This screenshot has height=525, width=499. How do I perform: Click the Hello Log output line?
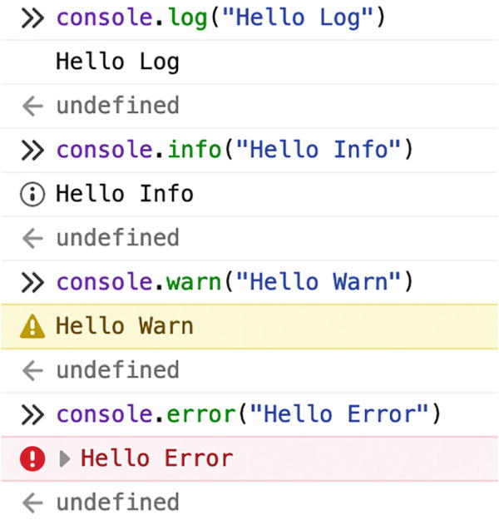pyautogui.click(x=117, y=62)
